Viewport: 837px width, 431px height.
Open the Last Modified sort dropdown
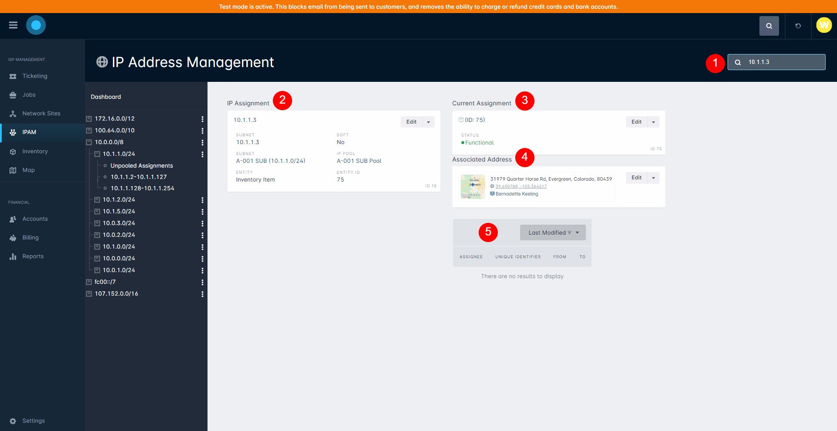[553, 232]
